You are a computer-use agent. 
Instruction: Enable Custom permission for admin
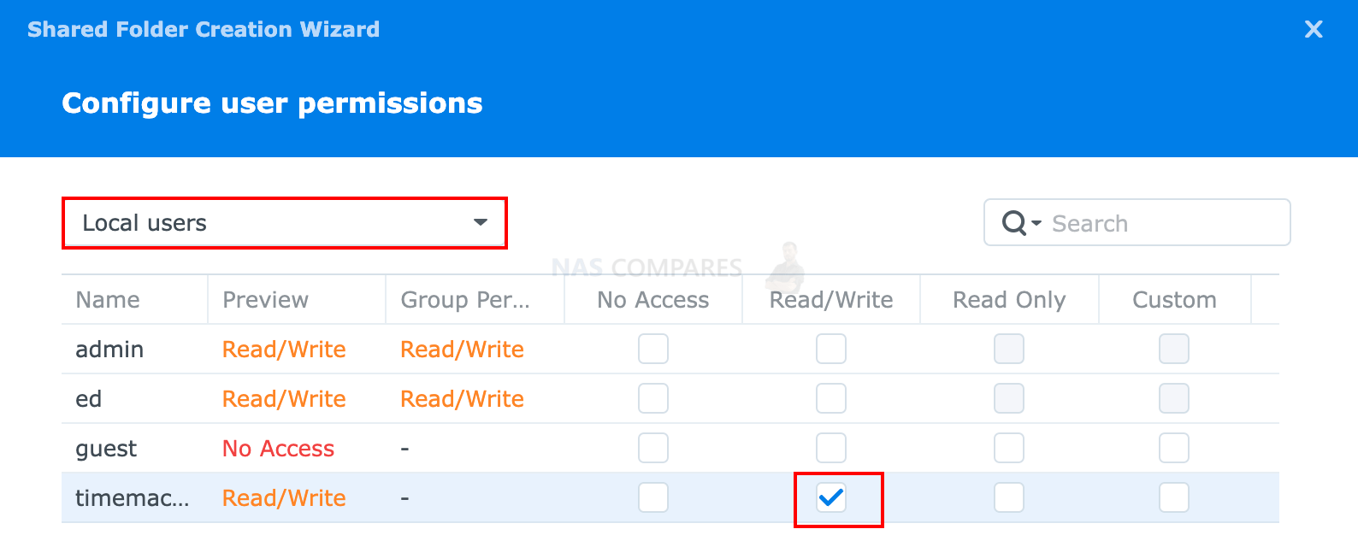click(x=1172, y=349)
